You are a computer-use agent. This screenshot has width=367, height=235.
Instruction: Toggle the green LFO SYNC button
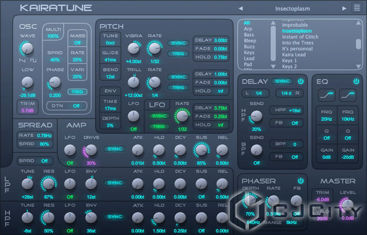click(159, 116)
